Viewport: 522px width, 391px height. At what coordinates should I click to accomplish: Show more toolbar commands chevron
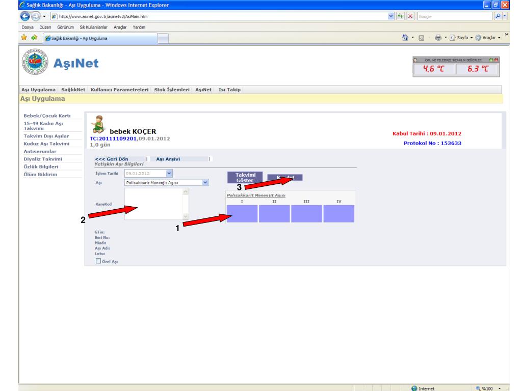506,34
